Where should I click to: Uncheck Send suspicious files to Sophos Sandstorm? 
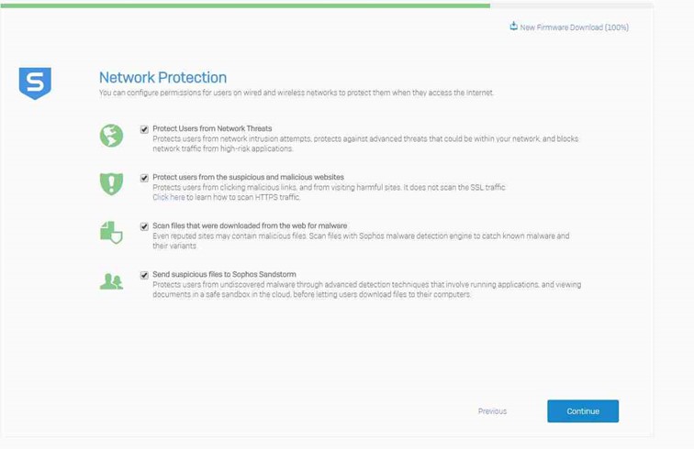[144, 275]
